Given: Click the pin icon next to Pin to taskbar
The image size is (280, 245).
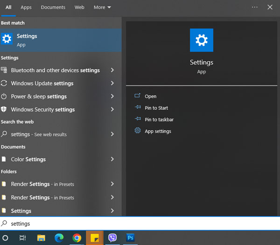Looking at the screenshot, I should [x=138, y=119].
